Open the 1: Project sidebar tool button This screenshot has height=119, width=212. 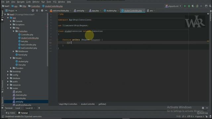[2, 16]
